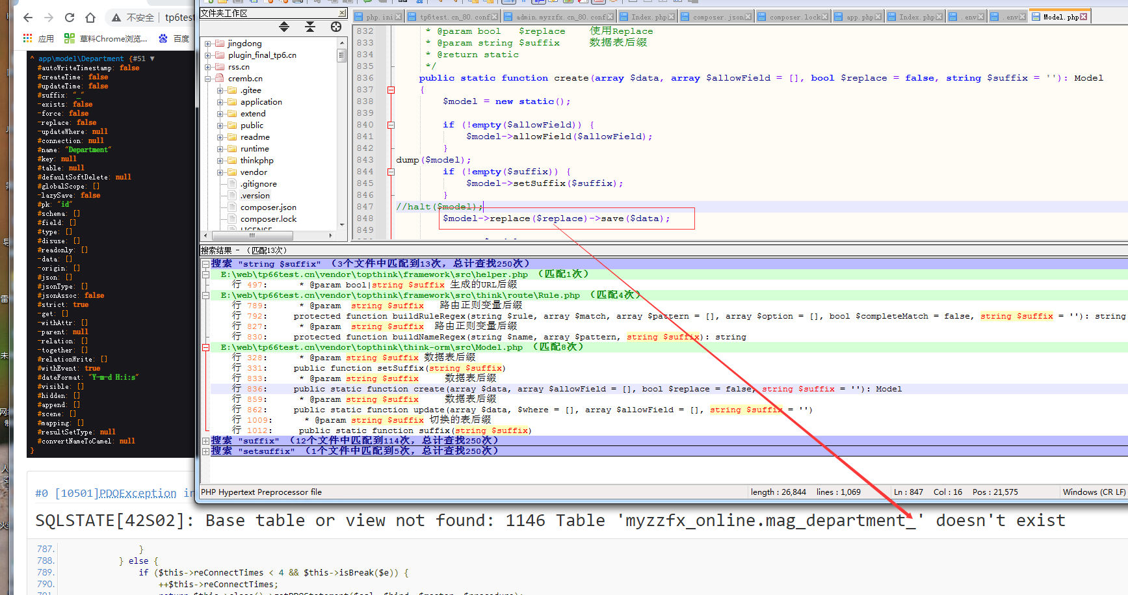Jump to search result line 836
Viewport: 1128px width, 595px height.
point(567,389)
